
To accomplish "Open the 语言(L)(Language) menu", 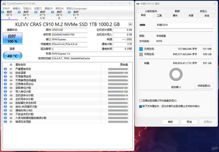I will (77, 9).
